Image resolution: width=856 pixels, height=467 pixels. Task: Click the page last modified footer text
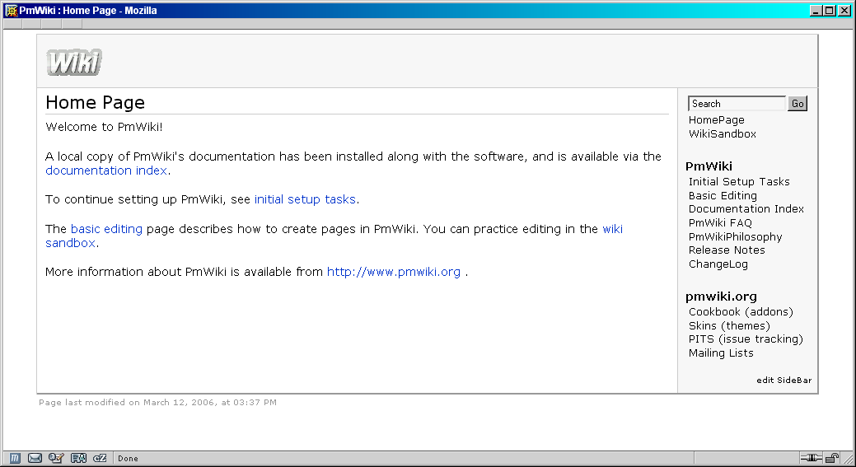coord(157,403)
